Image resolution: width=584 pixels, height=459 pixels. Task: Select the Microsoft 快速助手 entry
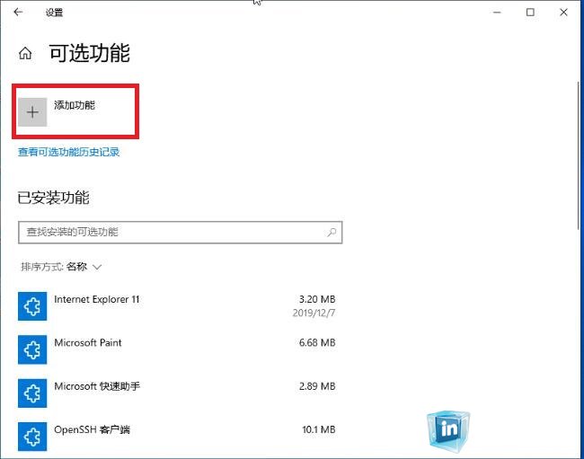pos(177,393)
